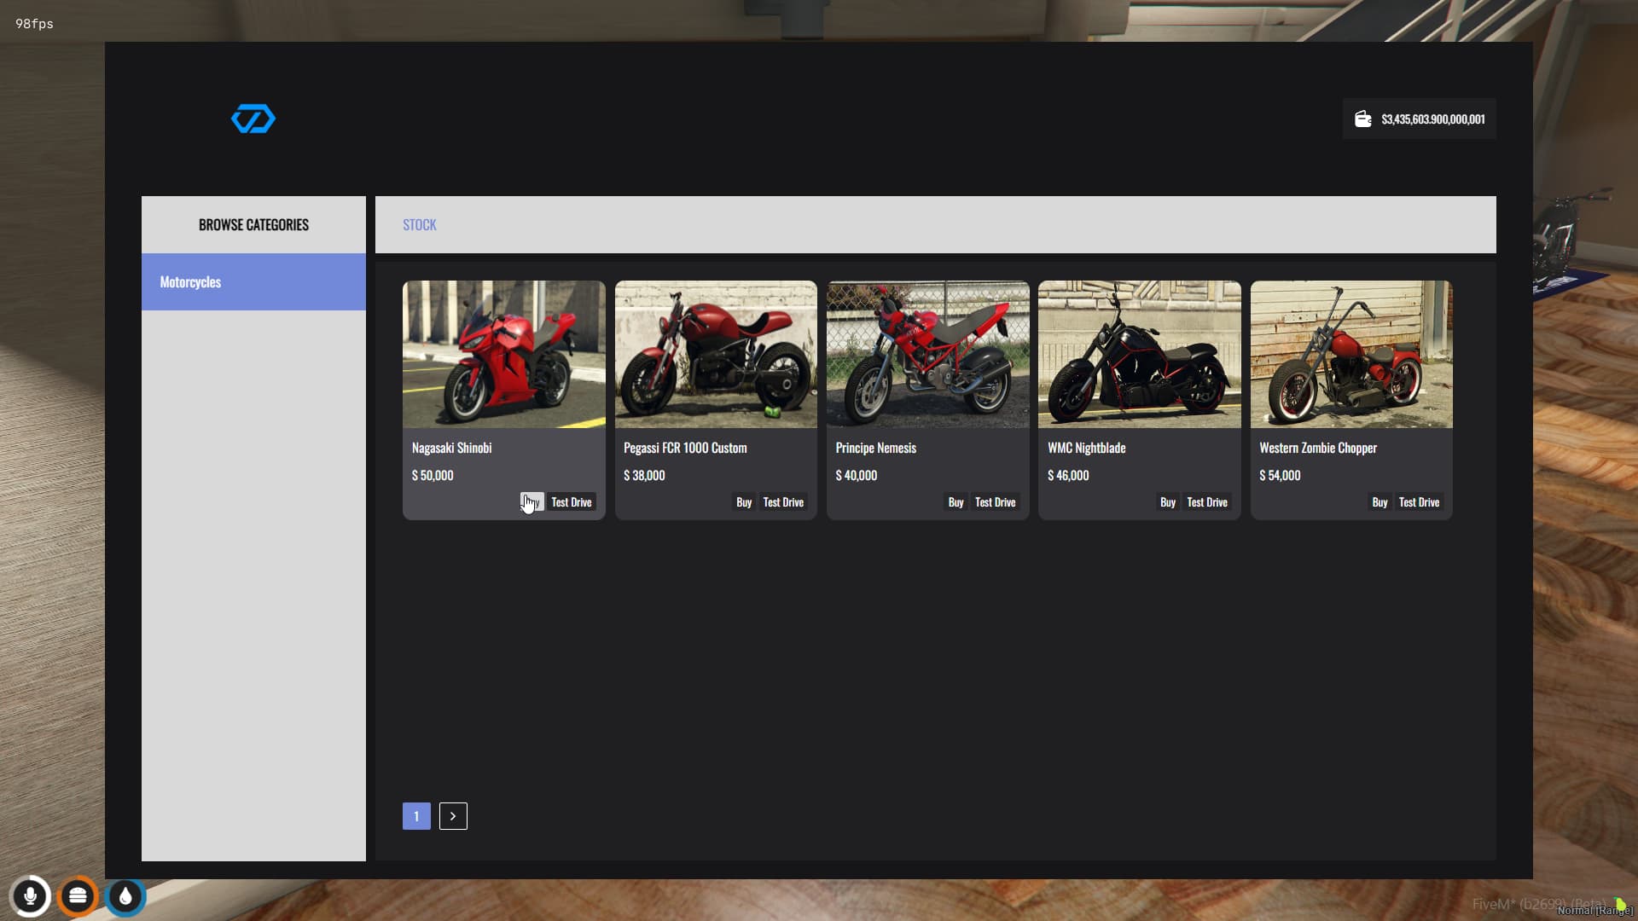Click the $ 50,000 price
This screenshot has height=921, width=1638.
(433, 476)
